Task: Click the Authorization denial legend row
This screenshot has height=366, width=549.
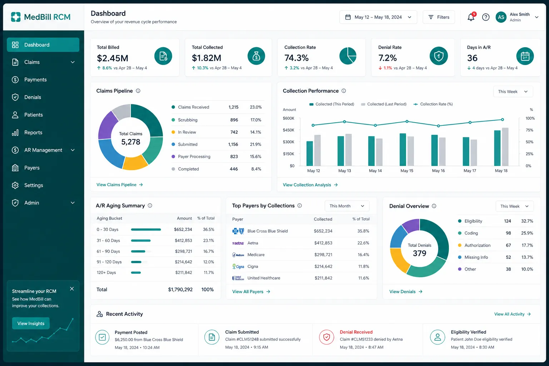Action: point(495,245)
